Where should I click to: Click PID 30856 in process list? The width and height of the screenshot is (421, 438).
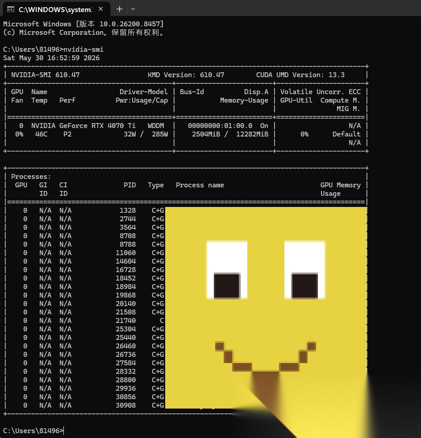pos(126,397)
